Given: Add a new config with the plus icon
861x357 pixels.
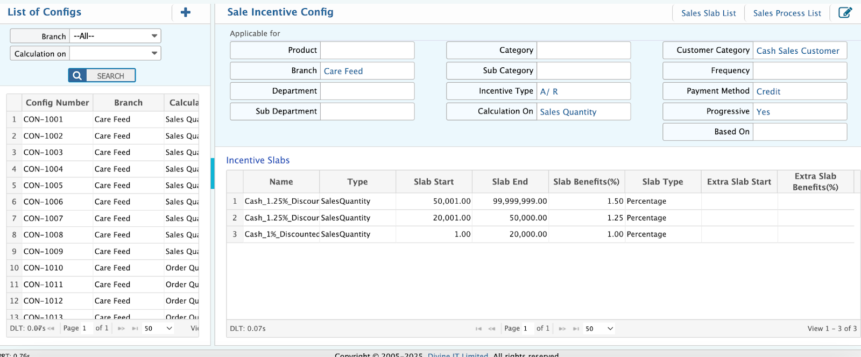Looking at the screenshot, I should [x=186, y=12].
